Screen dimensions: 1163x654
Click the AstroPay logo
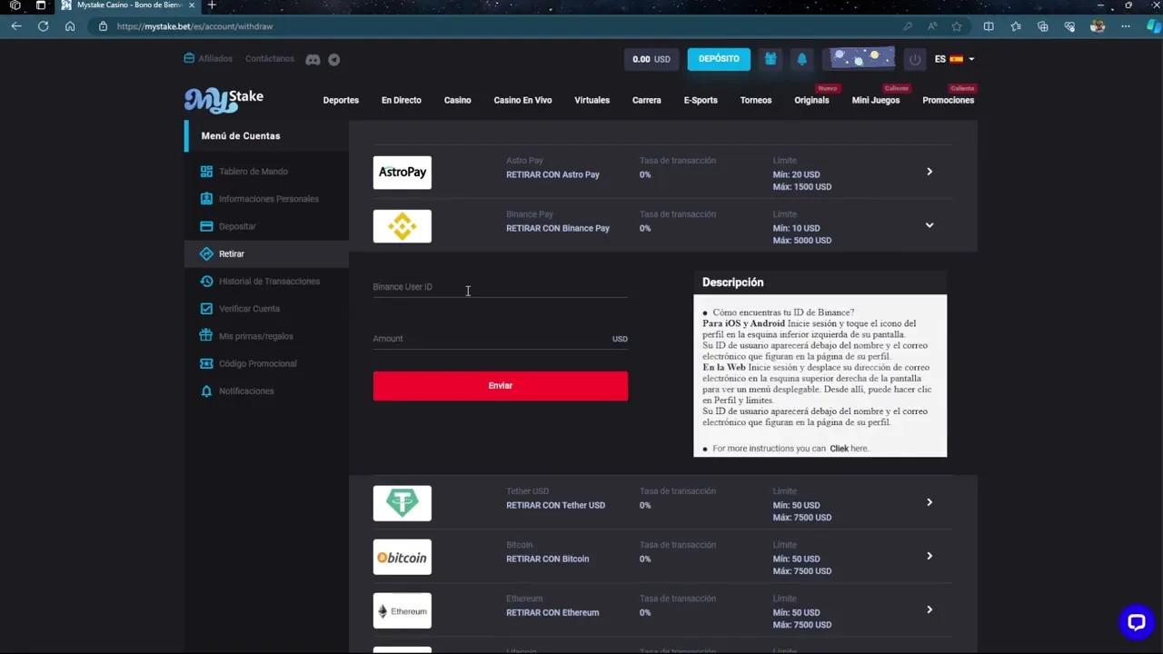pos(403,173)
